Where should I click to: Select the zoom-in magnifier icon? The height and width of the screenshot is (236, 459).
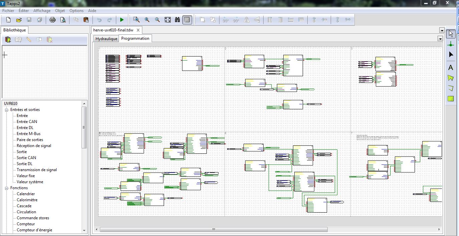[147, 20]
